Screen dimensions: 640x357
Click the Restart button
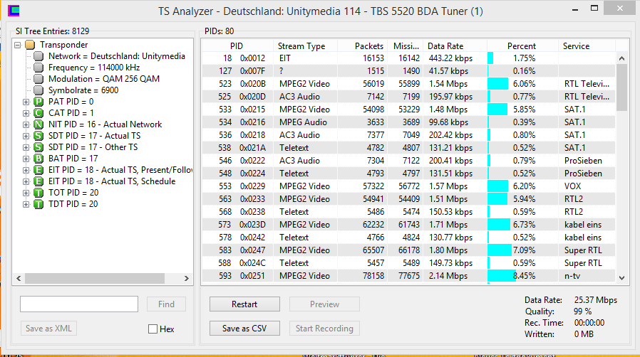(x=244, y=304)
